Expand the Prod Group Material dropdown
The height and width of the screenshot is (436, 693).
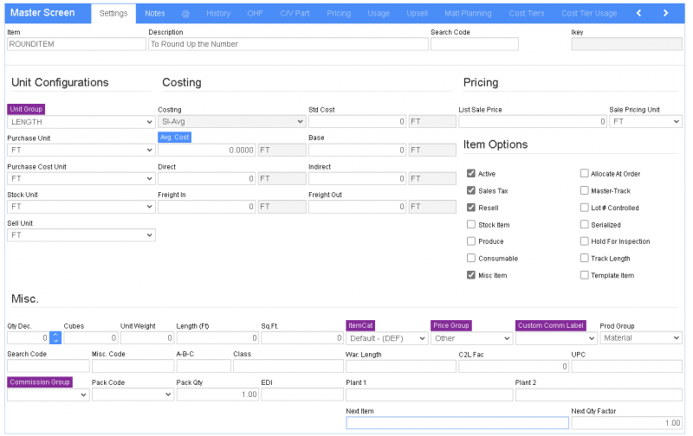(641, 338)
